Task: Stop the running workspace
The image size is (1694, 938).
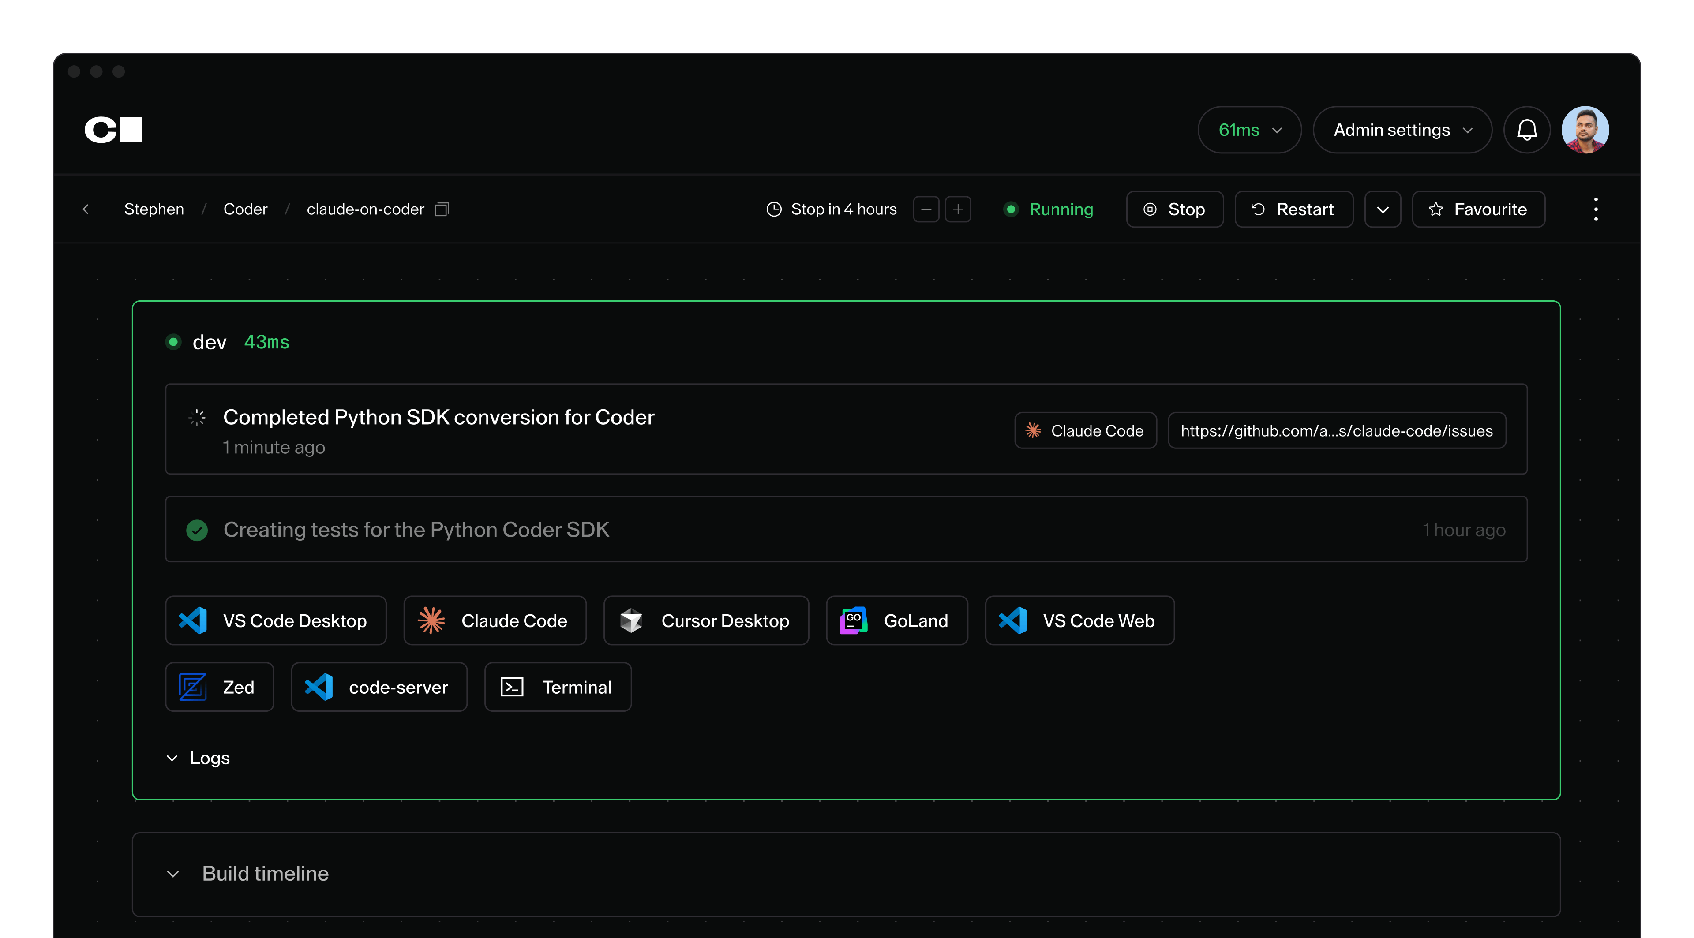Action: [1174, 209]
